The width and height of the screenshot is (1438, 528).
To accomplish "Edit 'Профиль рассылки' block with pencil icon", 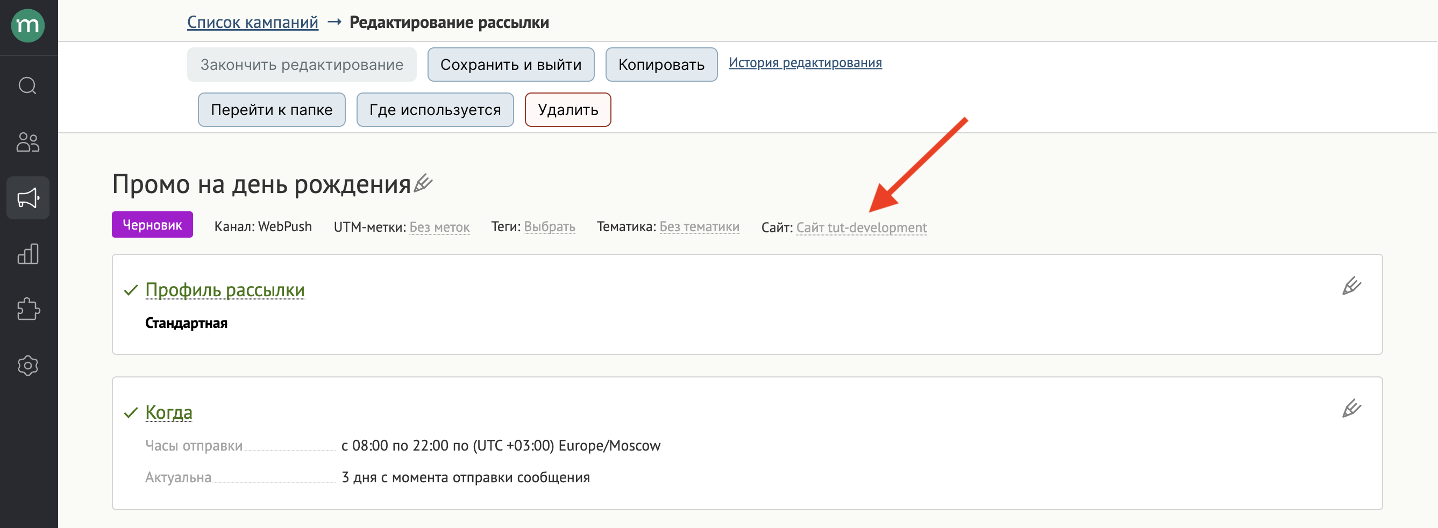I will coord(1351,286).
